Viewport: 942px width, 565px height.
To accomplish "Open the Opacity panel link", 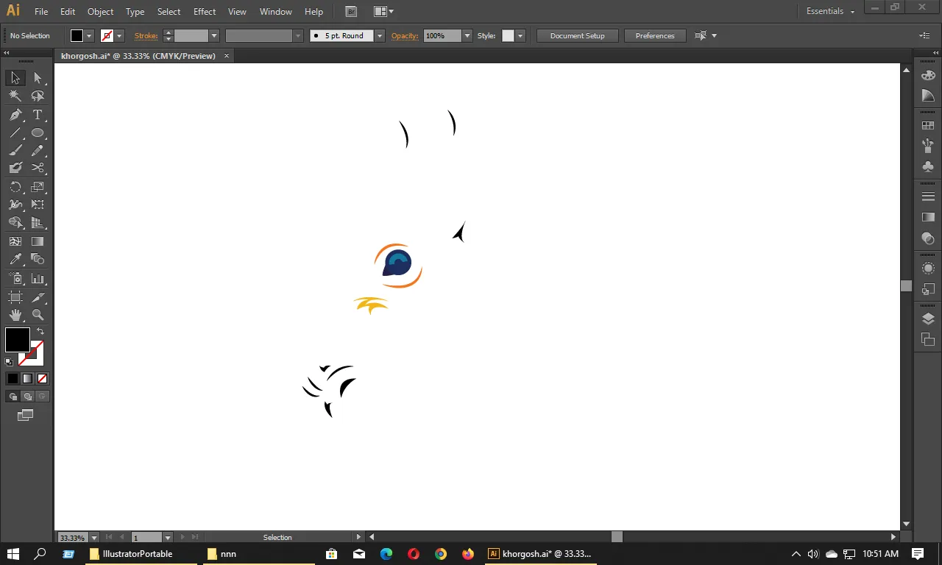I will tap(405, 35).
